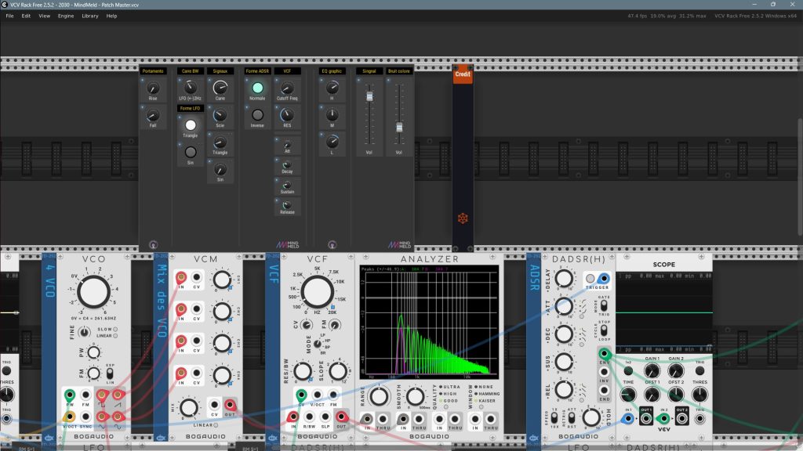The image size is (803, 451).
Task: Click the DADSR(H) END output jack
Action: [605, 390]
